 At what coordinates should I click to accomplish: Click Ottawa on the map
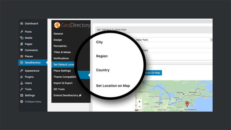point(180,92)
